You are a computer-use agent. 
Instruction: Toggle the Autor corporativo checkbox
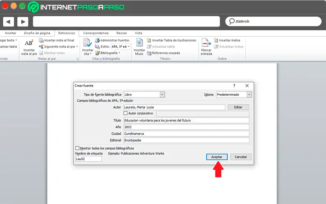click(x=126, y=113)
